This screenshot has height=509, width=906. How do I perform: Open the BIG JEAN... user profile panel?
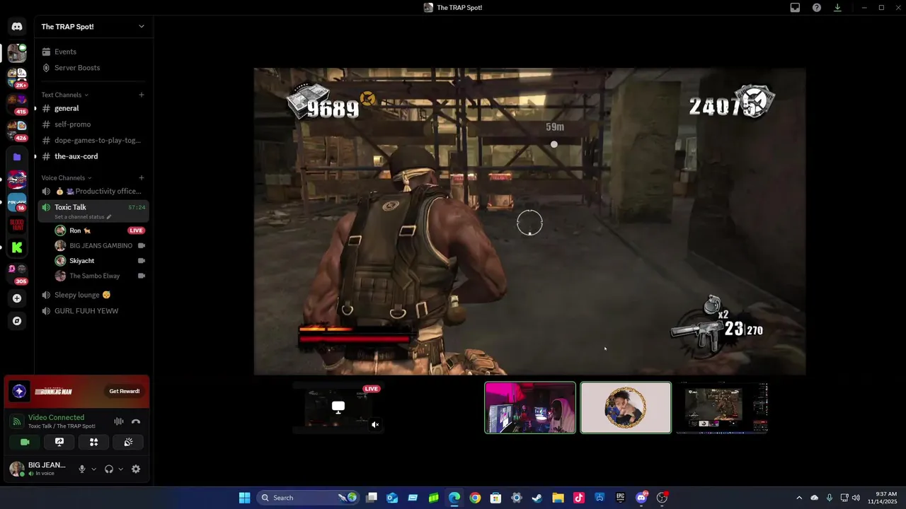click(x=39, y=469)
